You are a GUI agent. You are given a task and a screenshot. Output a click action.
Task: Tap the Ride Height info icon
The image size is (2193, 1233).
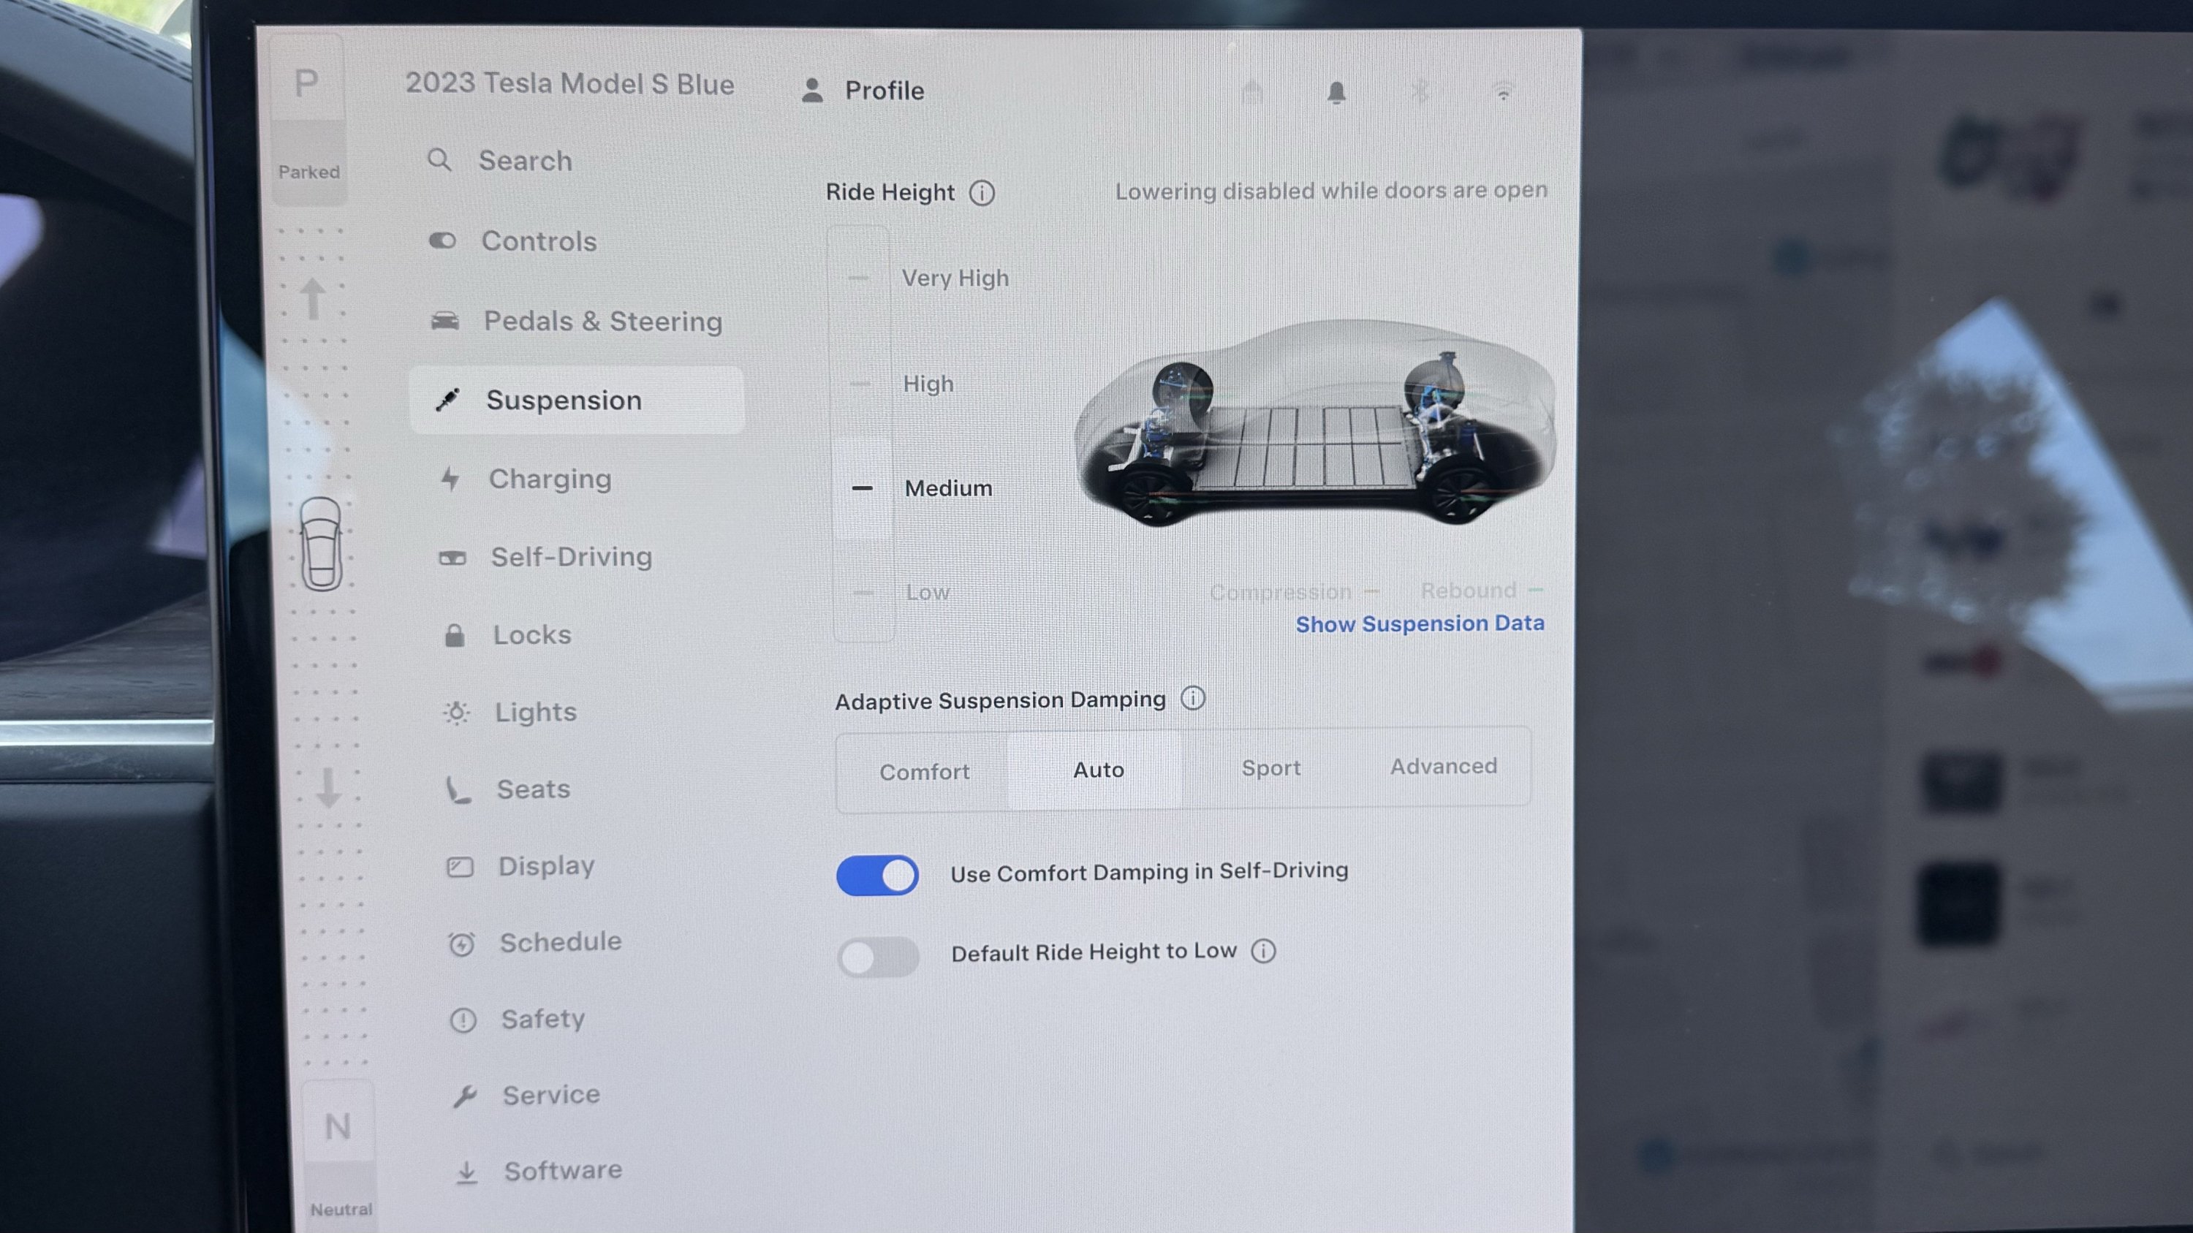(982, 193)
